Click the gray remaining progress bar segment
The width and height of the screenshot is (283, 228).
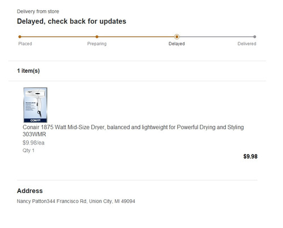click(216, 37)
